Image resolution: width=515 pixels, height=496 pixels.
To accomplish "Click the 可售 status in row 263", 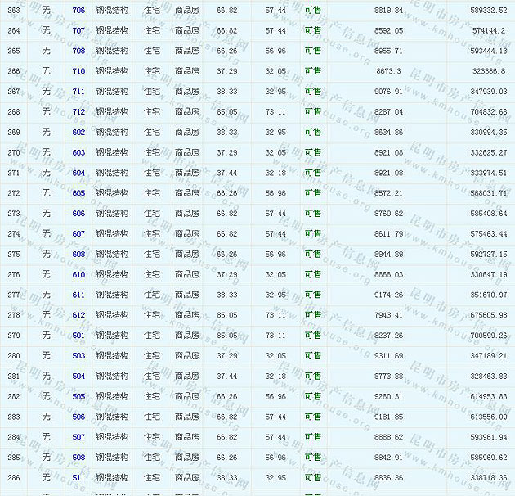I will (x=312, y=10).
